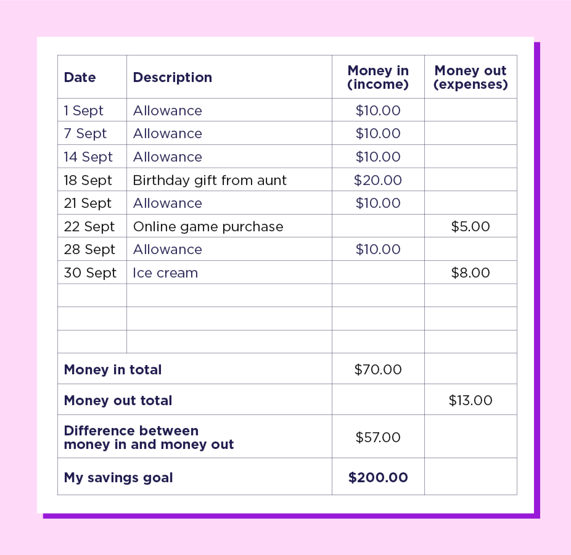Screen dimensions: 571x555
Task: Click the $8.00 ice cream expense
Action: coord(470,273)
